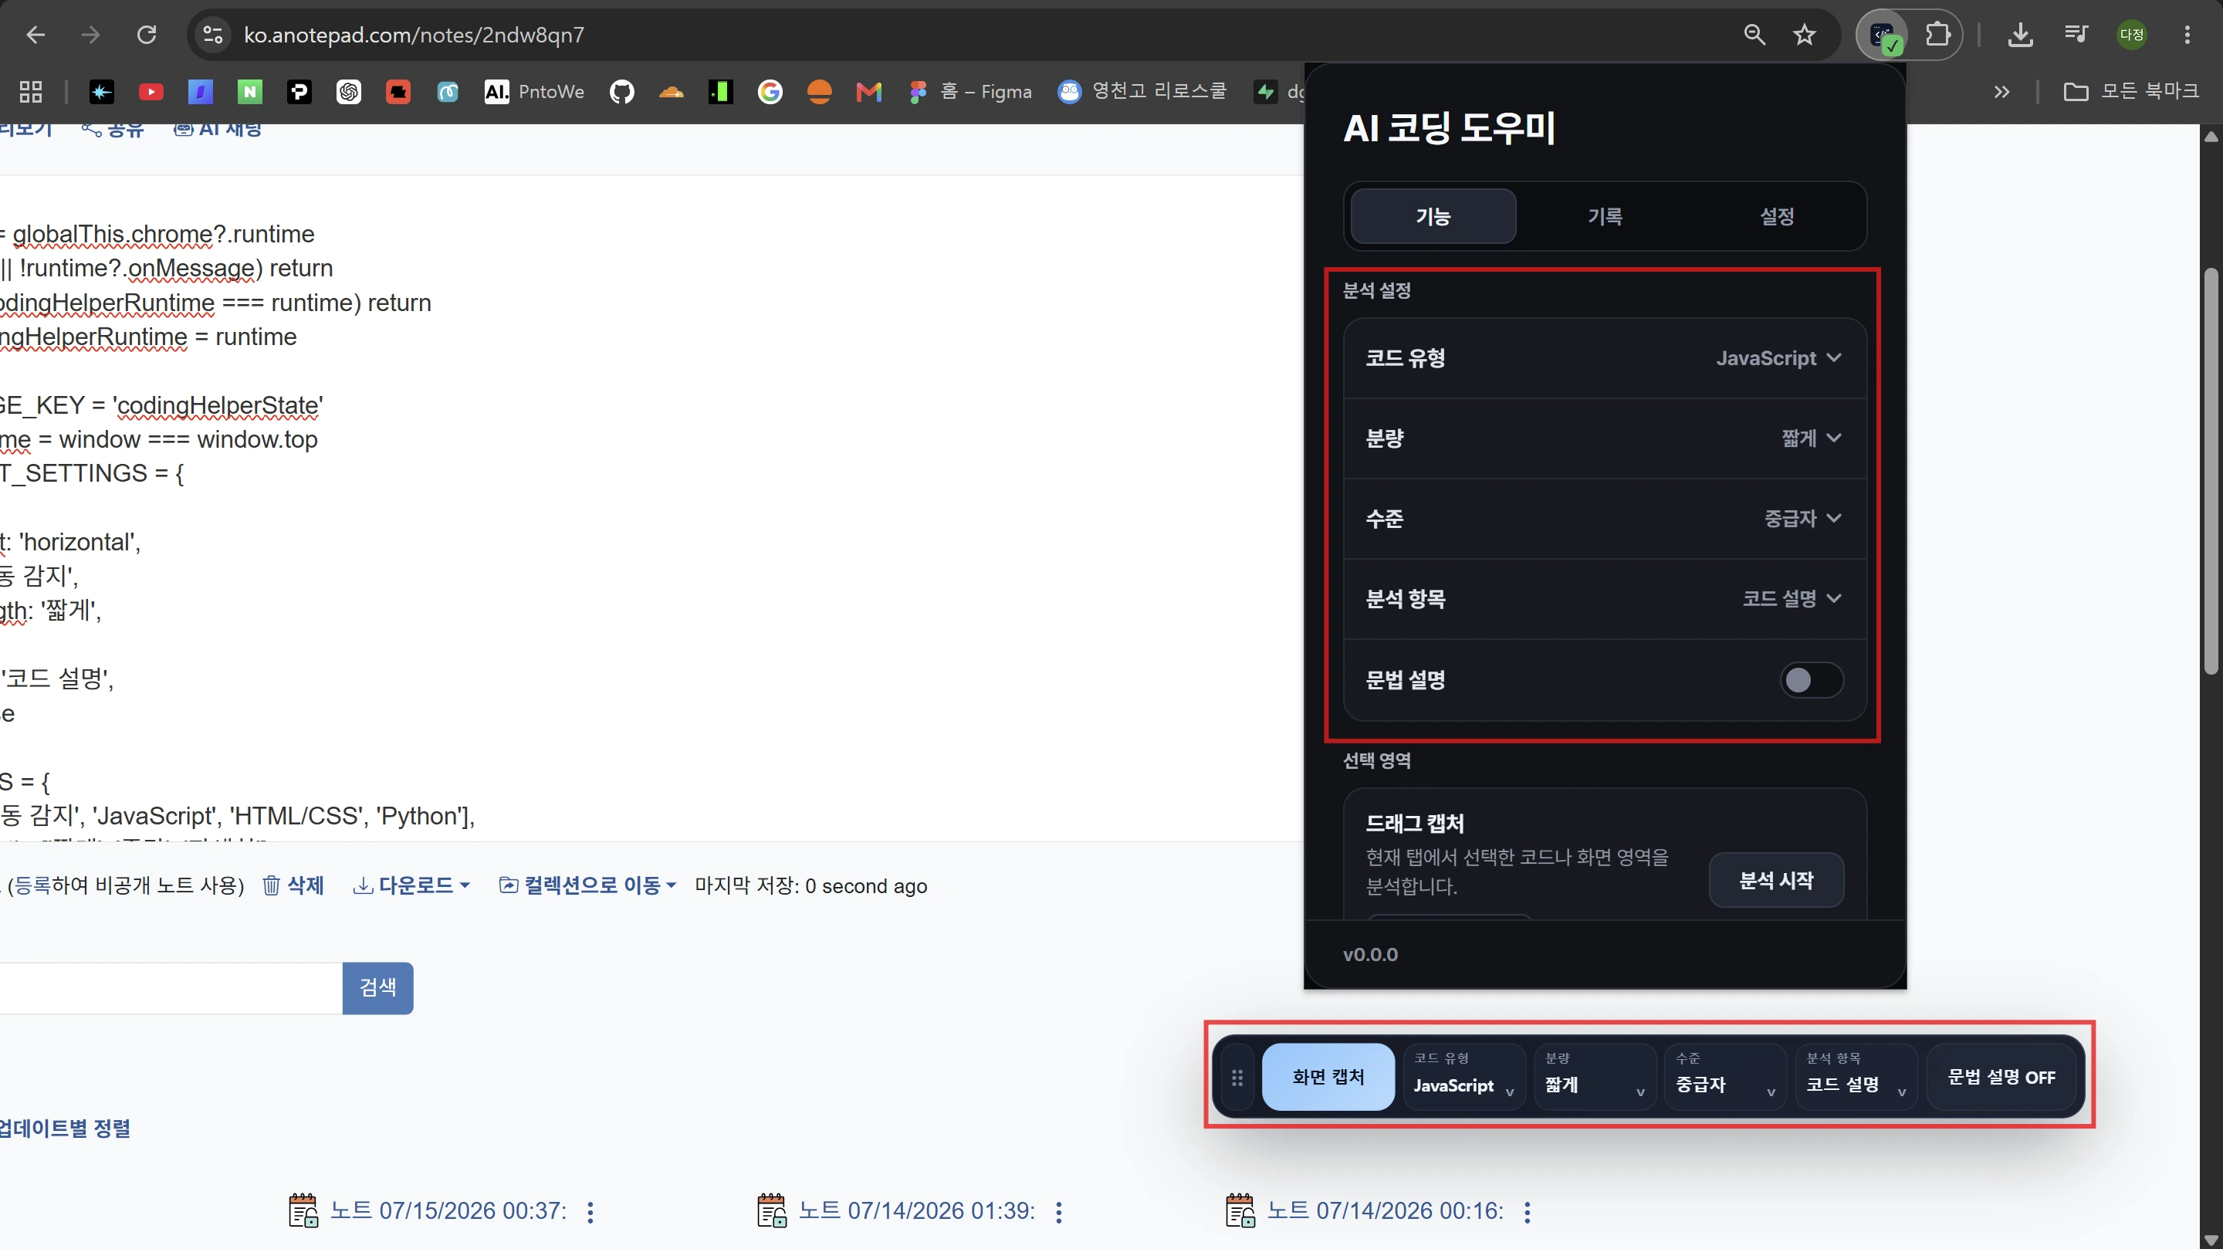
Task: Click the 분석 시작 button
Action: [1776, 881]
